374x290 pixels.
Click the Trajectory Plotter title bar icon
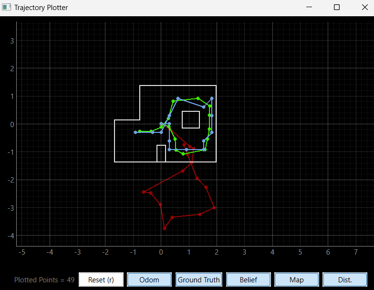[6, 8]
